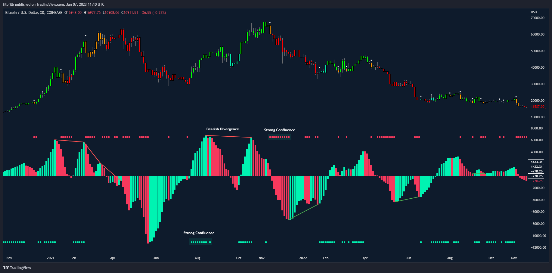Viewport: 552px width, 273px height.
Task: Open the USD currency selector on price axis
Action: click(x=534, y=12)
